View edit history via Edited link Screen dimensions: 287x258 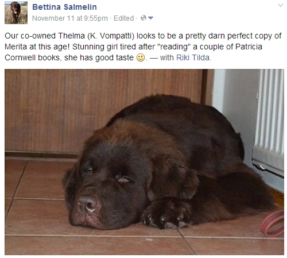123,18
